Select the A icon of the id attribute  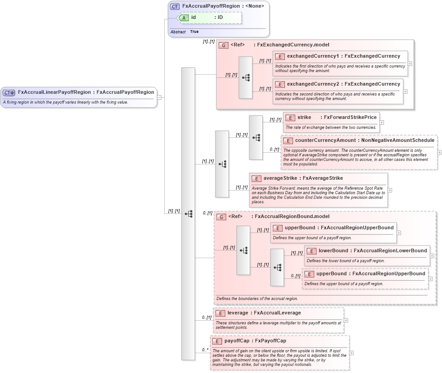point(184,18)
